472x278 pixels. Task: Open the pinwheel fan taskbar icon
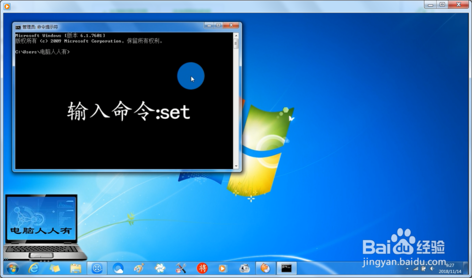click(160, 268)
